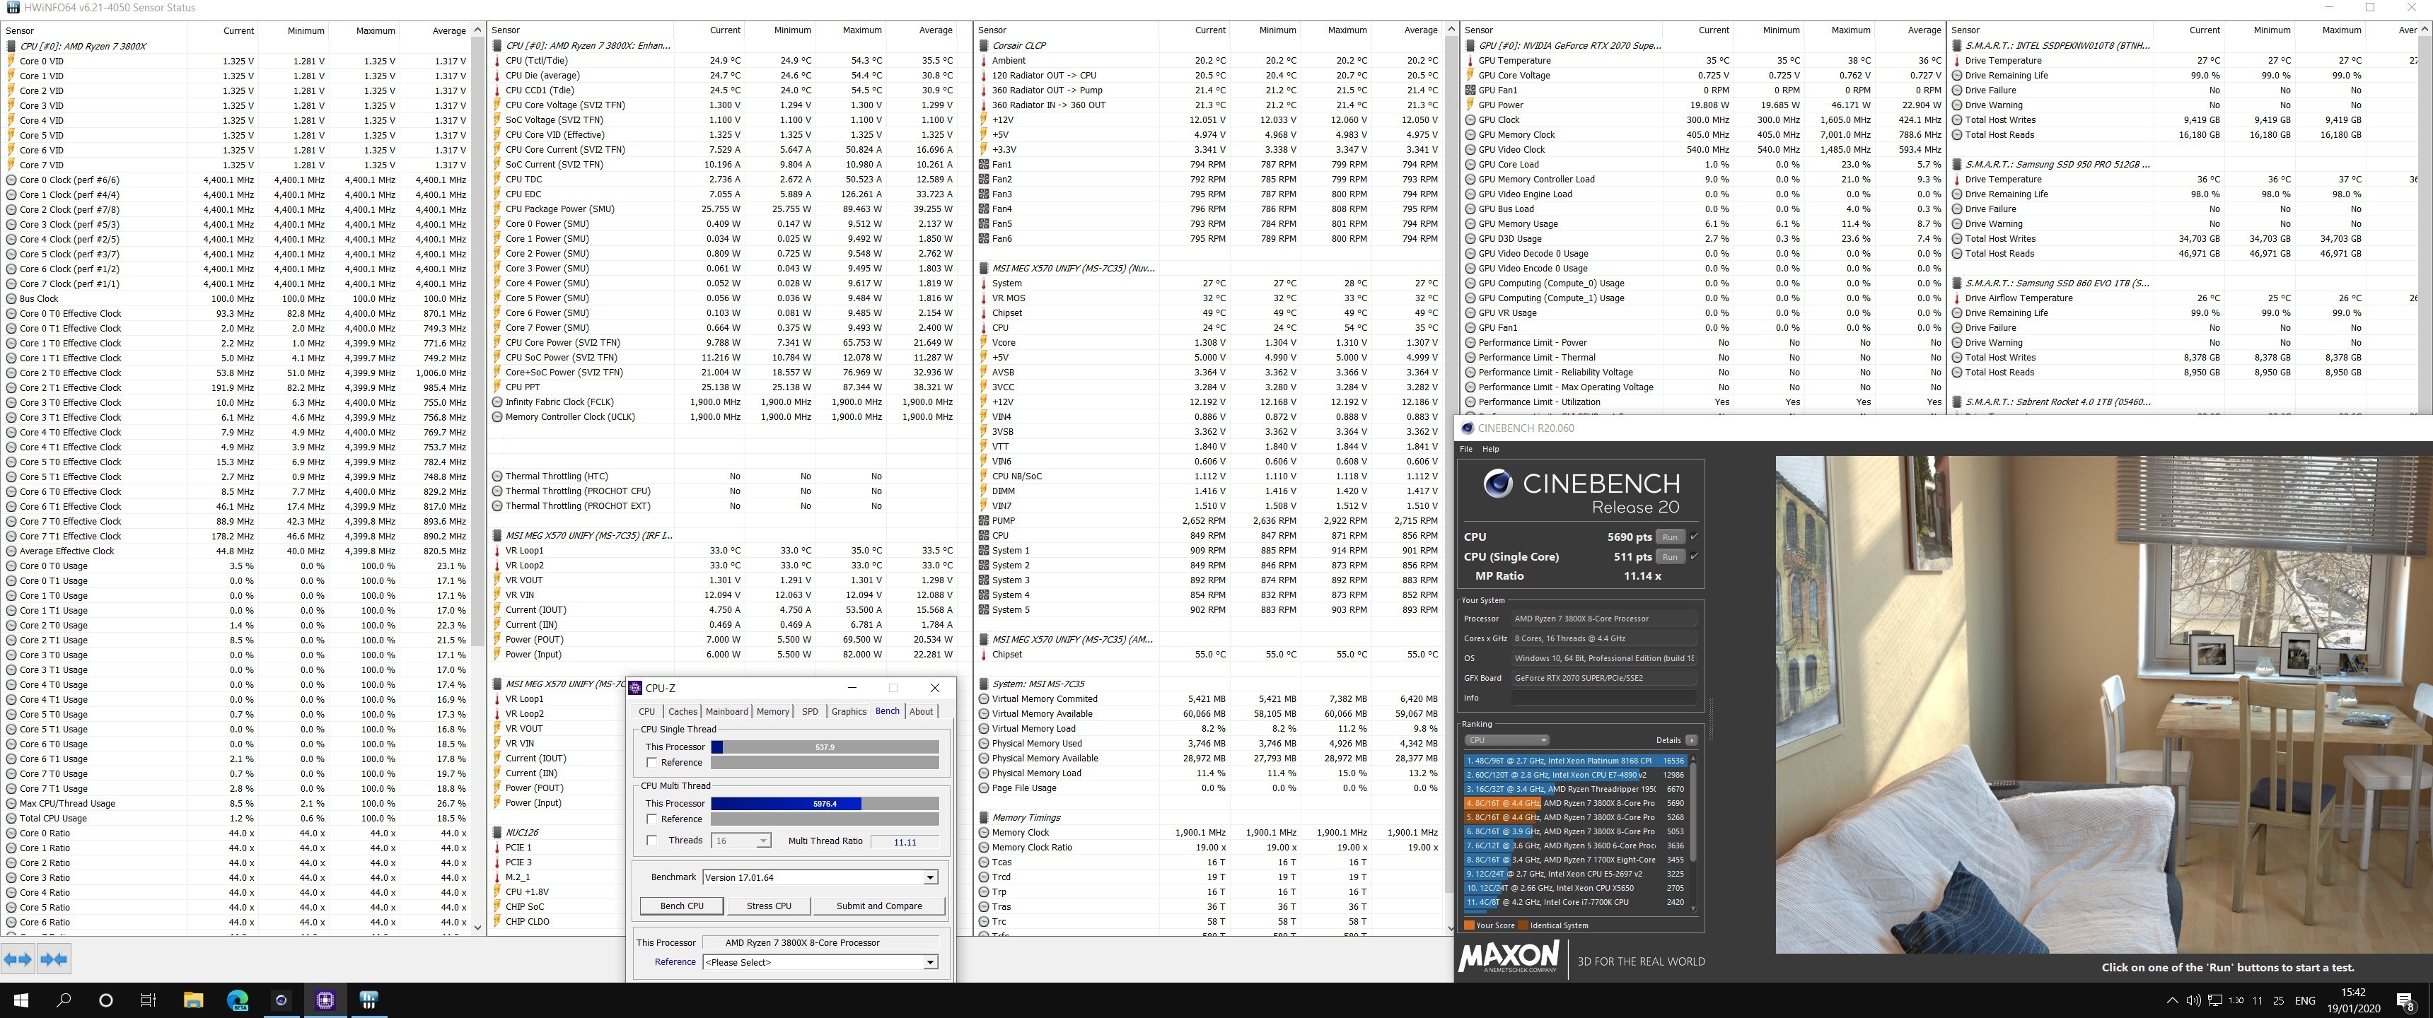The image size is (2433, 1018).
Task: Open File Explorer from the taskbar
Action: (x=192, y=1000)
